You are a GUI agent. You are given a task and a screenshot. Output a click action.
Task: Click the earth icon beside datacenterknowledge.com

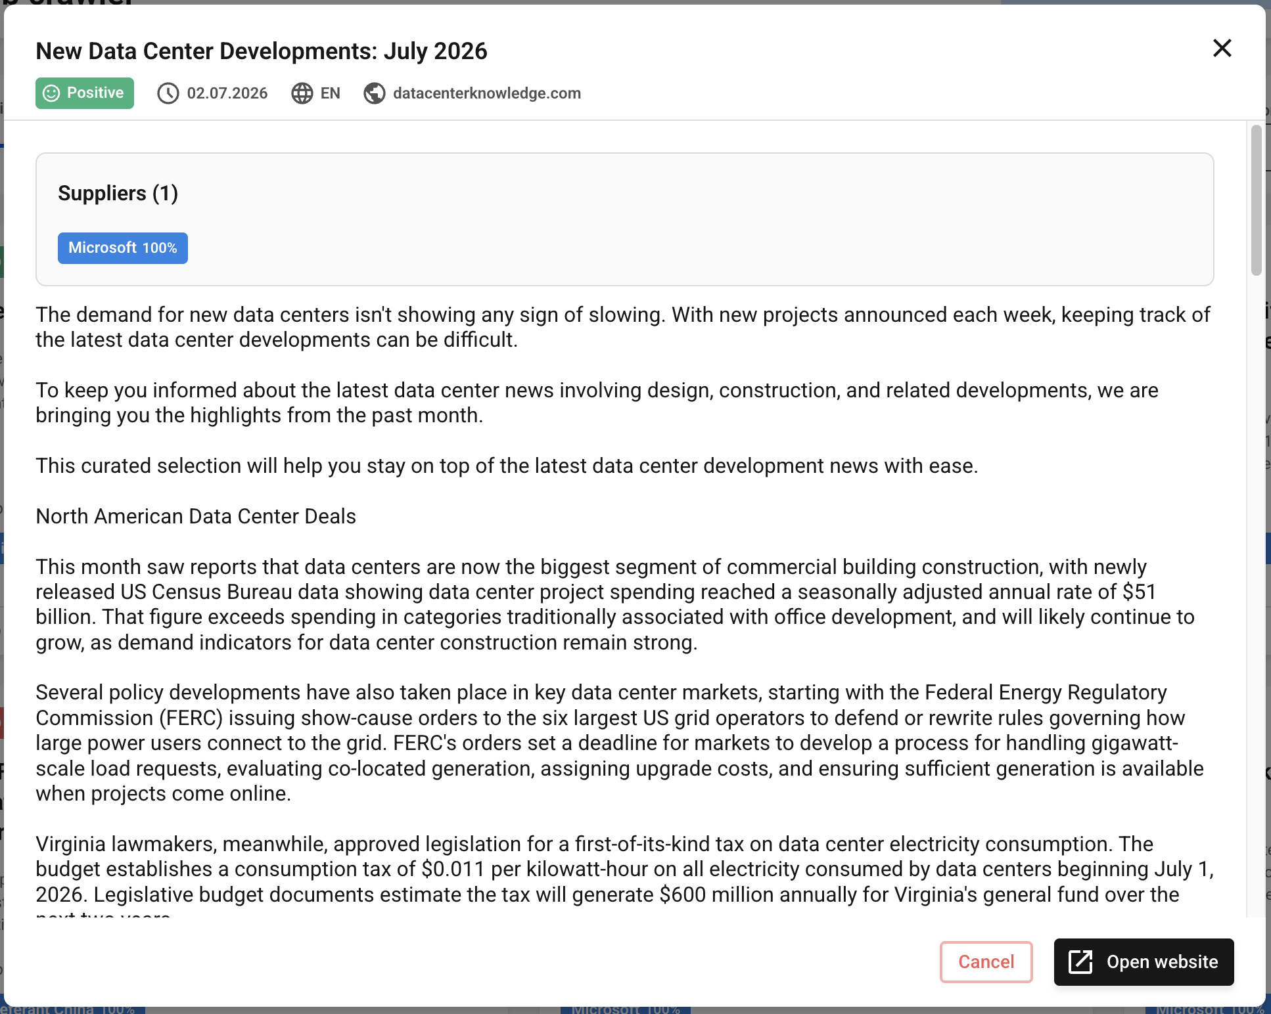click(375, 93)
